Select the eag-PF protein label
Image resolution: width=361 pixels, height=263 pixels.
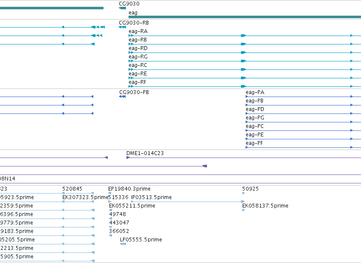(254, 144)
